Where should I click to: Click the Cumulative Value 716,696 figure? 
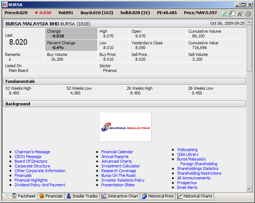199,48
